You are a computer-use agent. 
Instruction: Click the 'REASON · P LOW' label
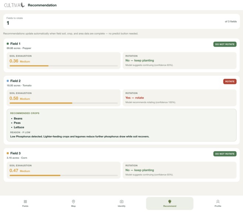point(20,132)
